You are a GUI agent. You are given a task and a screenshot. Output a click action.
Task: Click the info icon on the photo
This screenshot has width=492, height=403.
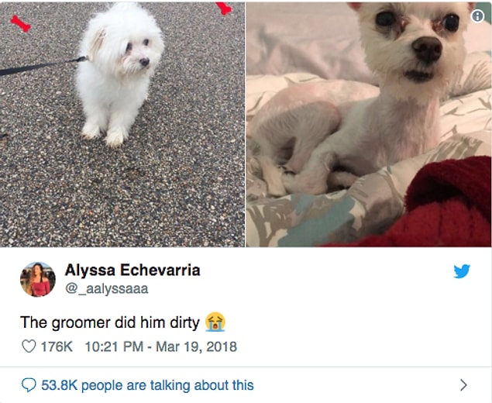tap(477, 16)
